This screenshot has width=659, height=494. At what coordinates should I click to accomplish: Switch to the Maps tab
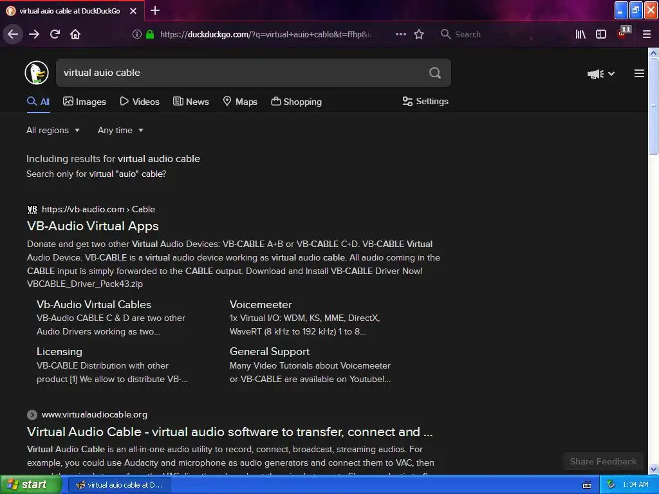pos(240,102)
